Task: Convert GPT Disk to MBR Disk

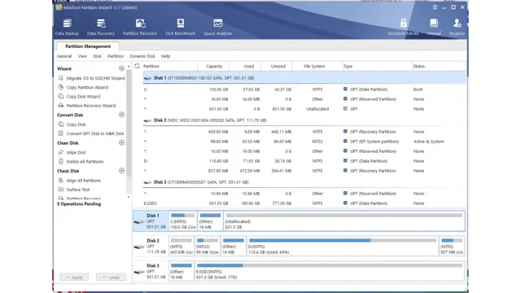Action: 91,133
